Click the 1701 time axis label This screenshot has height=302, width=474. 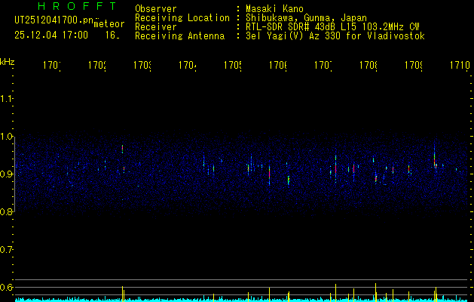pos(52,65)
